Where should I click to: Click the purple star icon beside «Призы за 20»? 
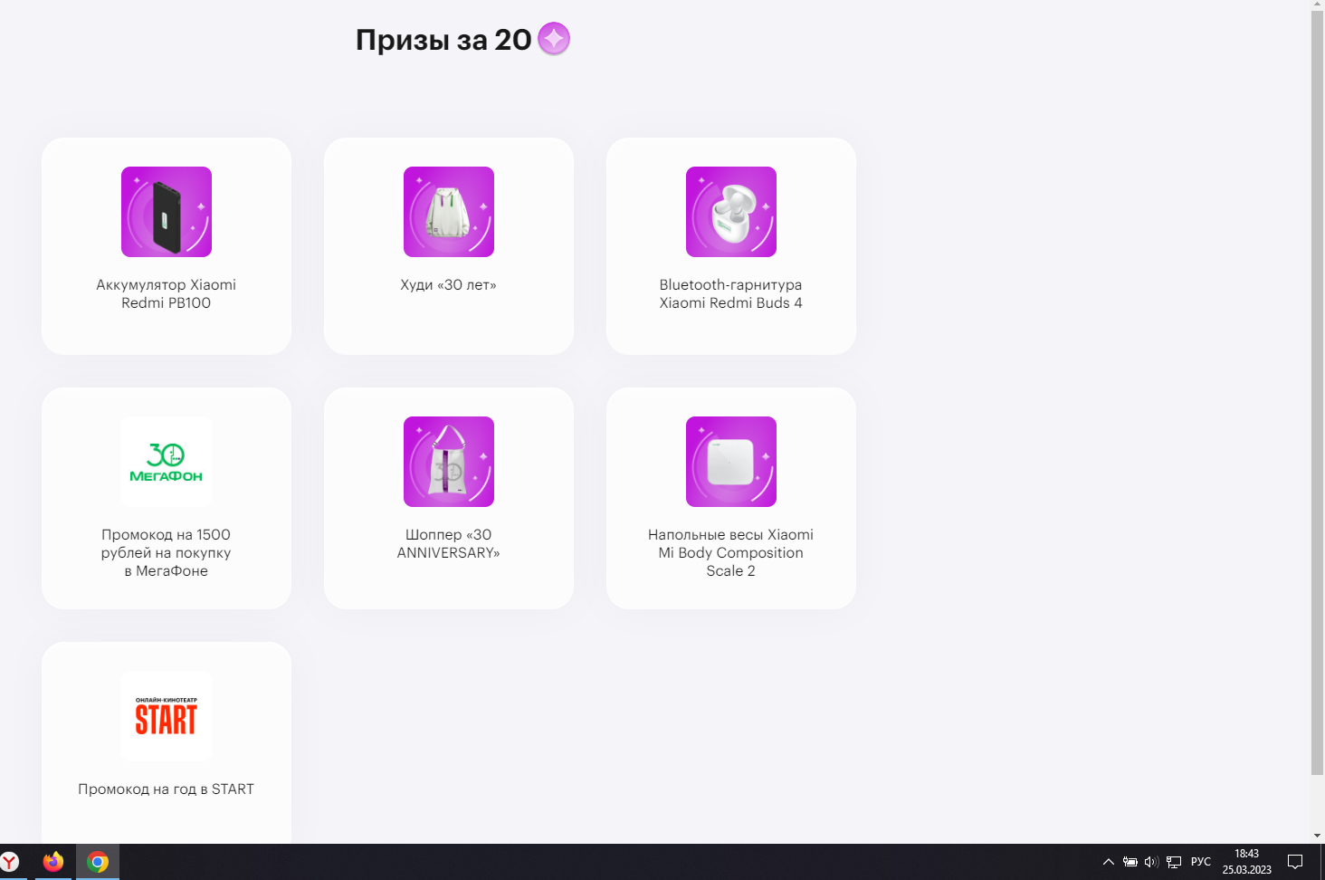click(x=554, y=39)
